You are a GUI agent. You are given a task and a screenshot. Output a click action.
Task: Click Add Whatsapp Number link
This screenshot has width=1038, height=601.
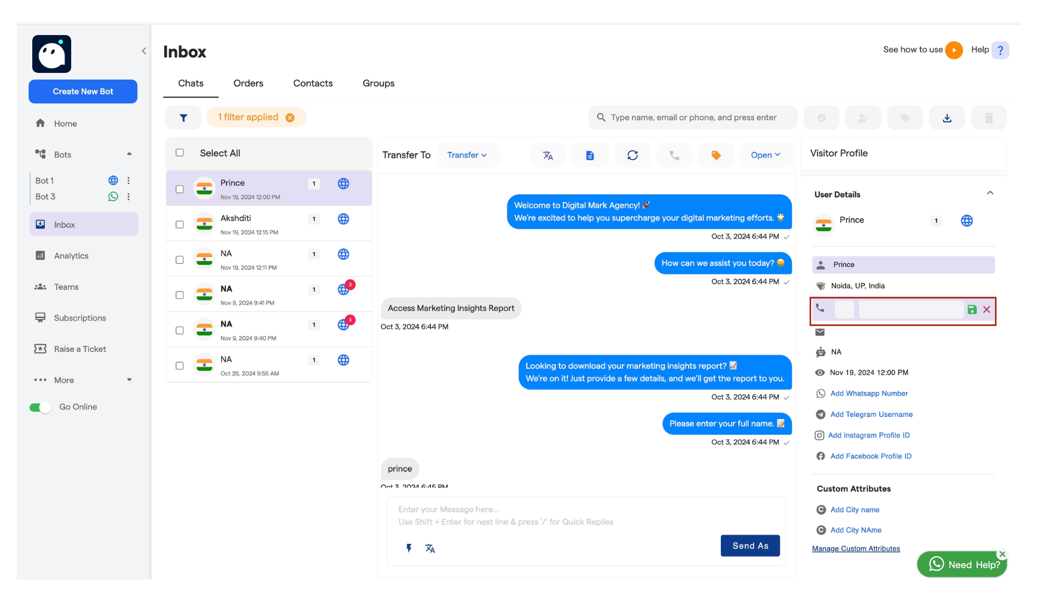tap(869, 393)
